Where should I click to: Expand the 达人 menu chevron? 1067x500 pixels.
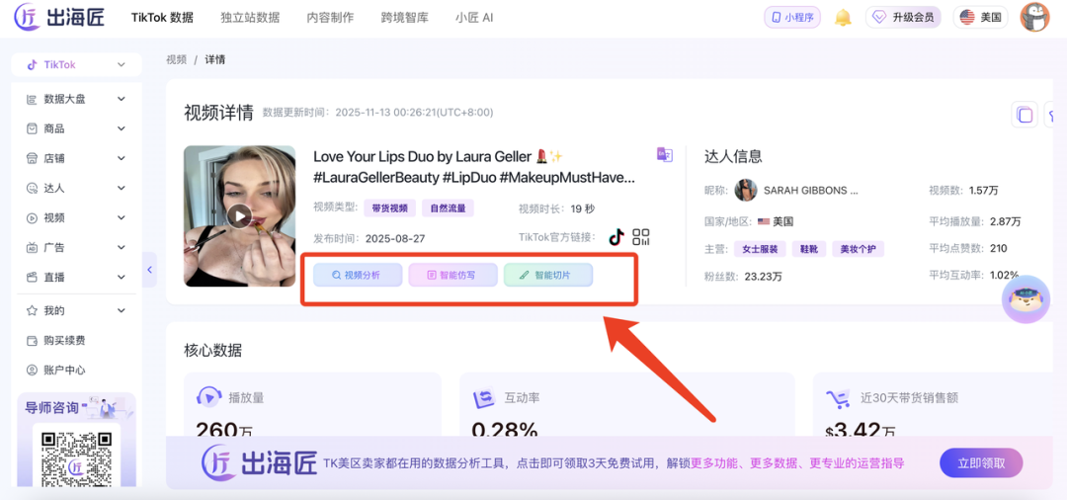click(x=122, y=189)
